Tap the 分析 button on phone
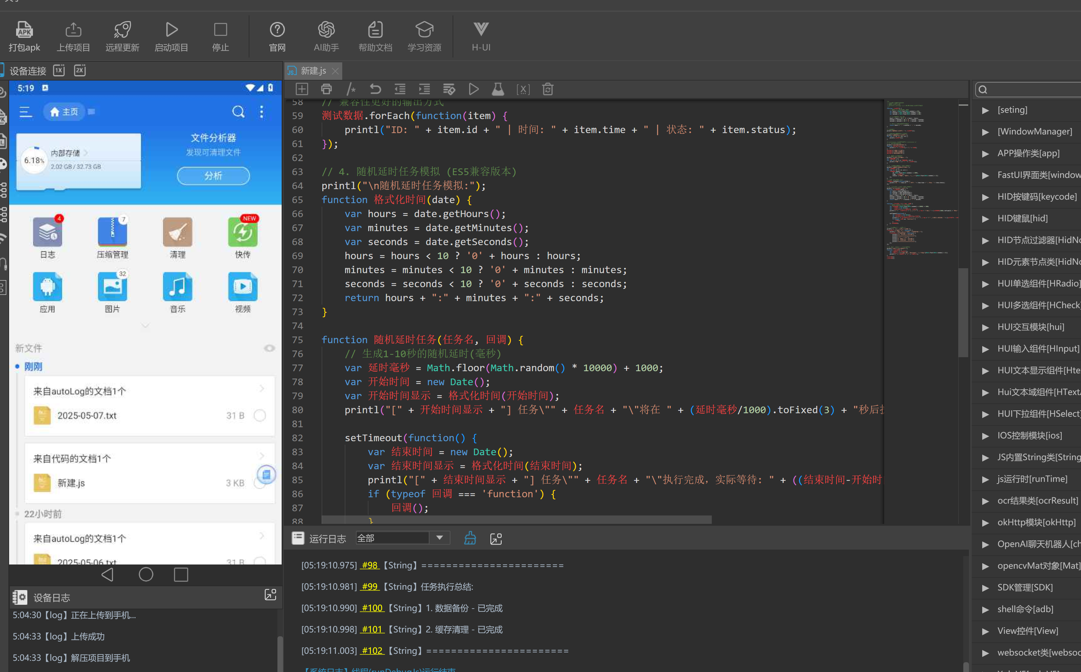Viewport: 1081px width, 672px height. coord(213,175)
